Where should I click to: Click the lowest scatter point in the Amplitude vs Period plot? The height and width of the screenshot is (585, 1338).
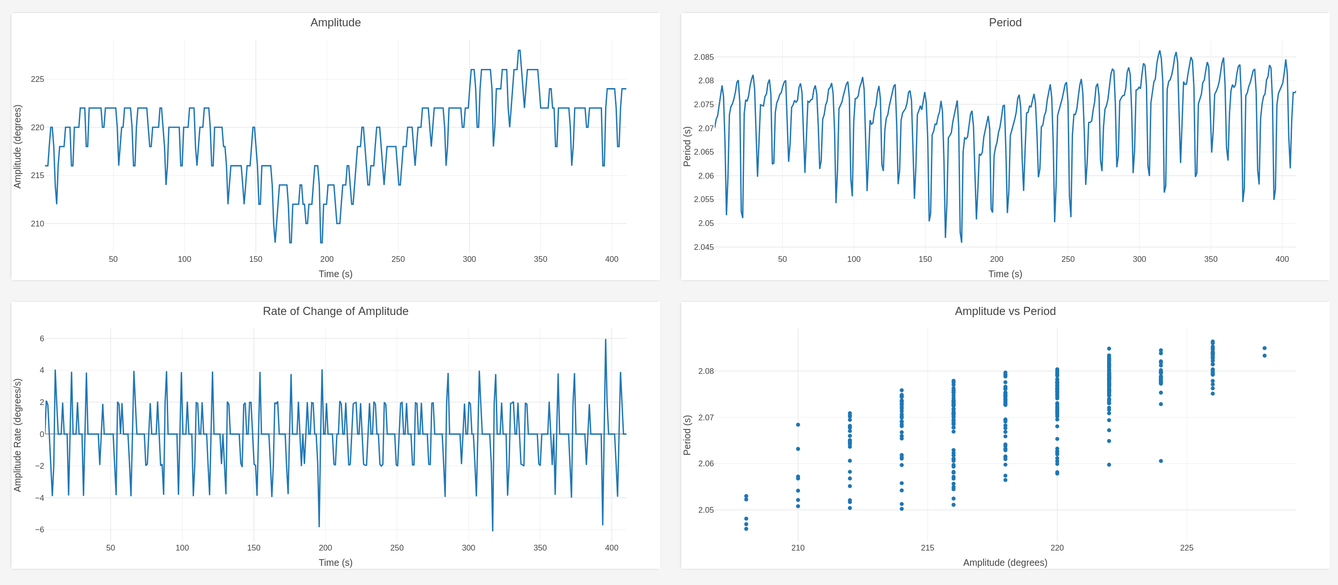click(746, 529)
